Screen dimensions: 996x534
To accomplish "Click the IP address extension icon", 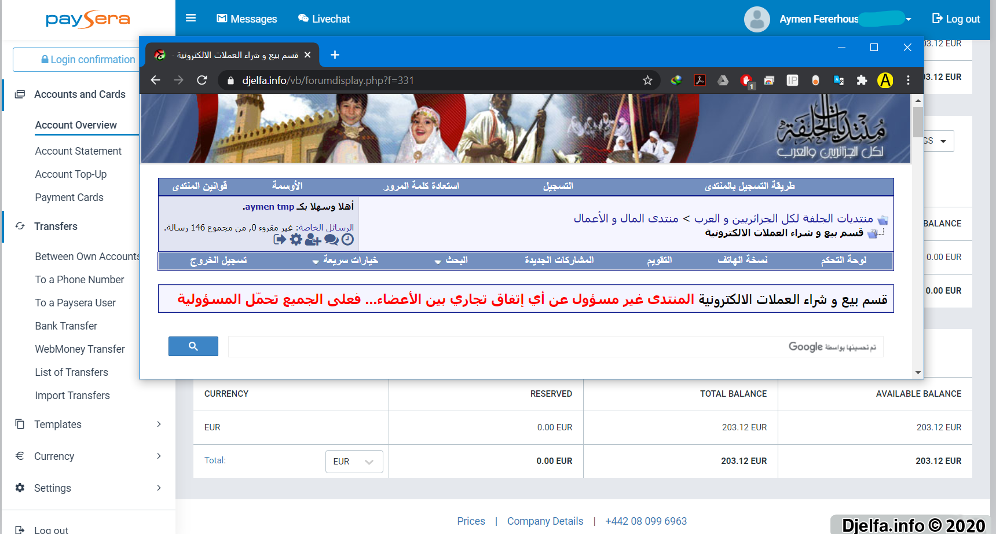I will click(792, 81).
